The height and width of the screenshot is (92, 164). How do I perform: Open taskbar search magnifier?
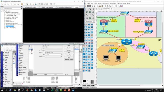pos(6,90)
